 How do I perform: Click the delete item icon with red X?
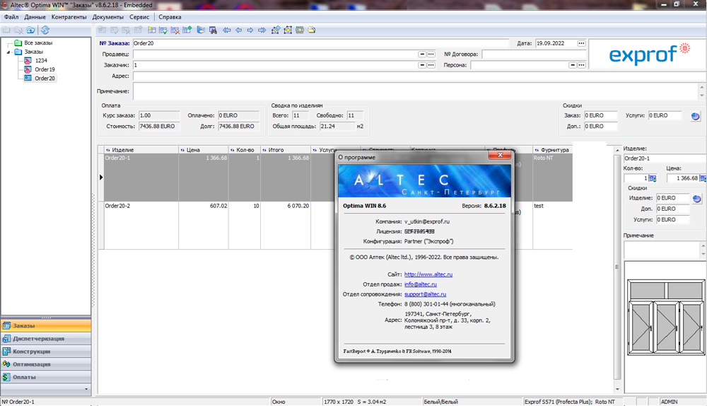175,30
